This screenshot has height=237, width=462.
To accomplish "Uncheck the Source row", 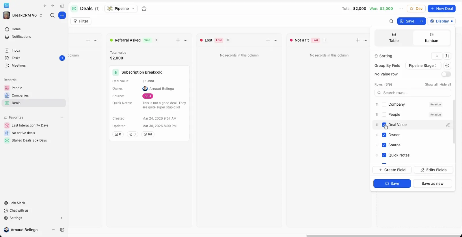I will 384,145.
